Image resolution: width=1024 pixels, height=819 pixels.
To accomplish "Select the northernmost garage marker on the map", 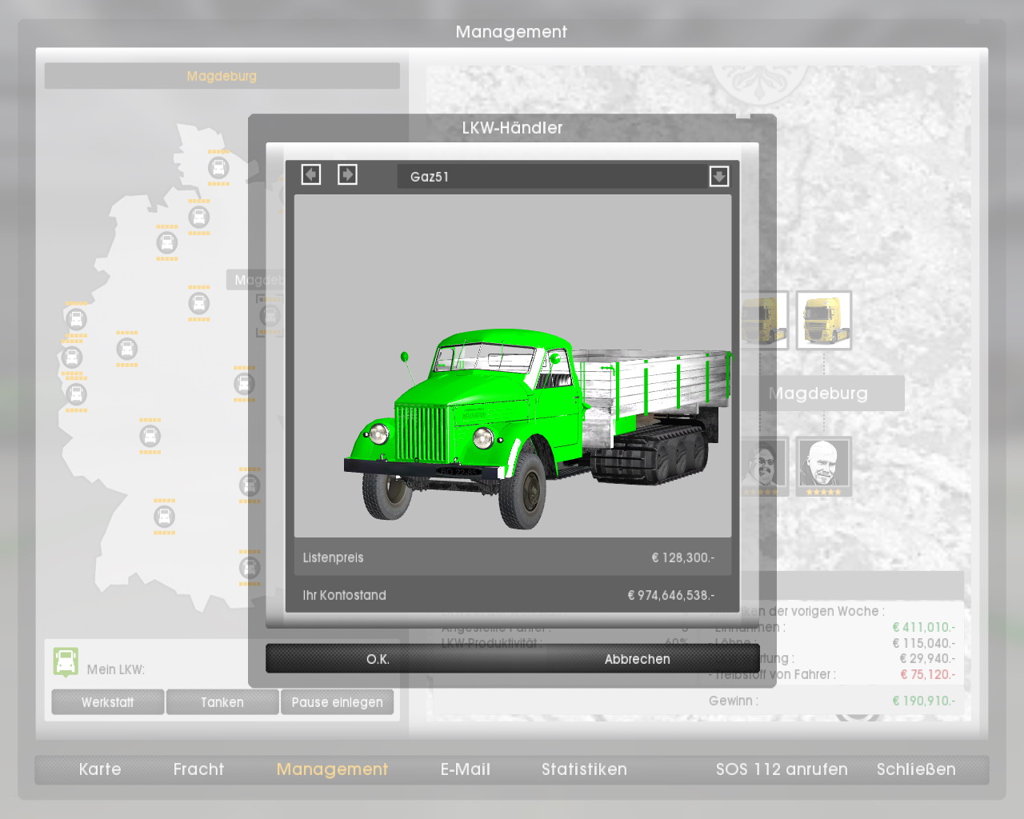I will point(218,168).
